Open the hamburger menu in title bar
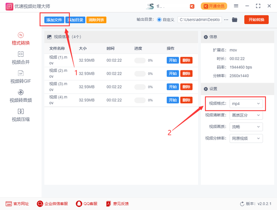This screenshot has width=277, height=210. [x=236, y=6]
